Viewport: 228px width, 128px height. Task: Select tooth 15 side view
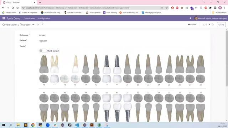click(75, 64)
